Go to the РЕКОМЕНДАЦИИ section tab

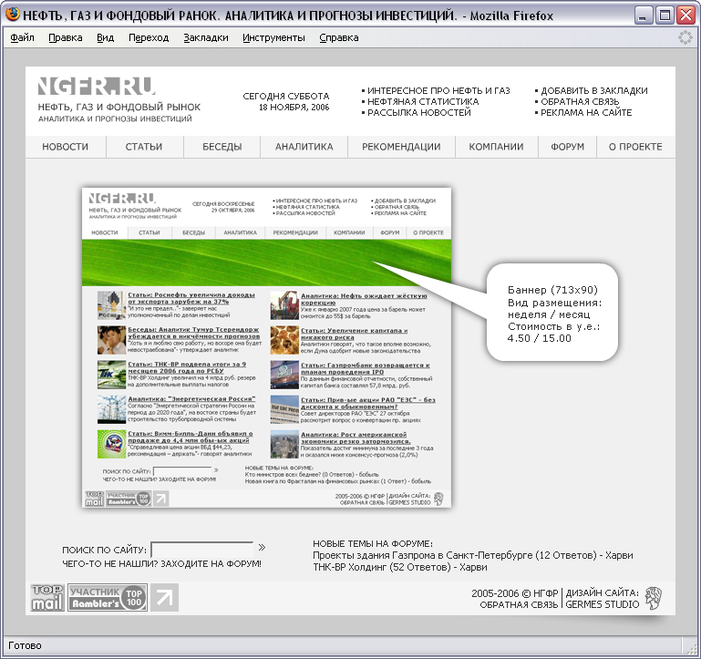401,147
